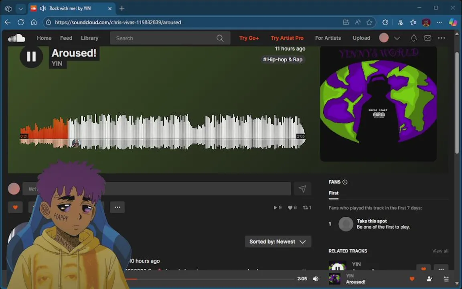Viewport: 462px width, 289px height.
Task: Click the reposts count of 1
Action: pos(307,208)
